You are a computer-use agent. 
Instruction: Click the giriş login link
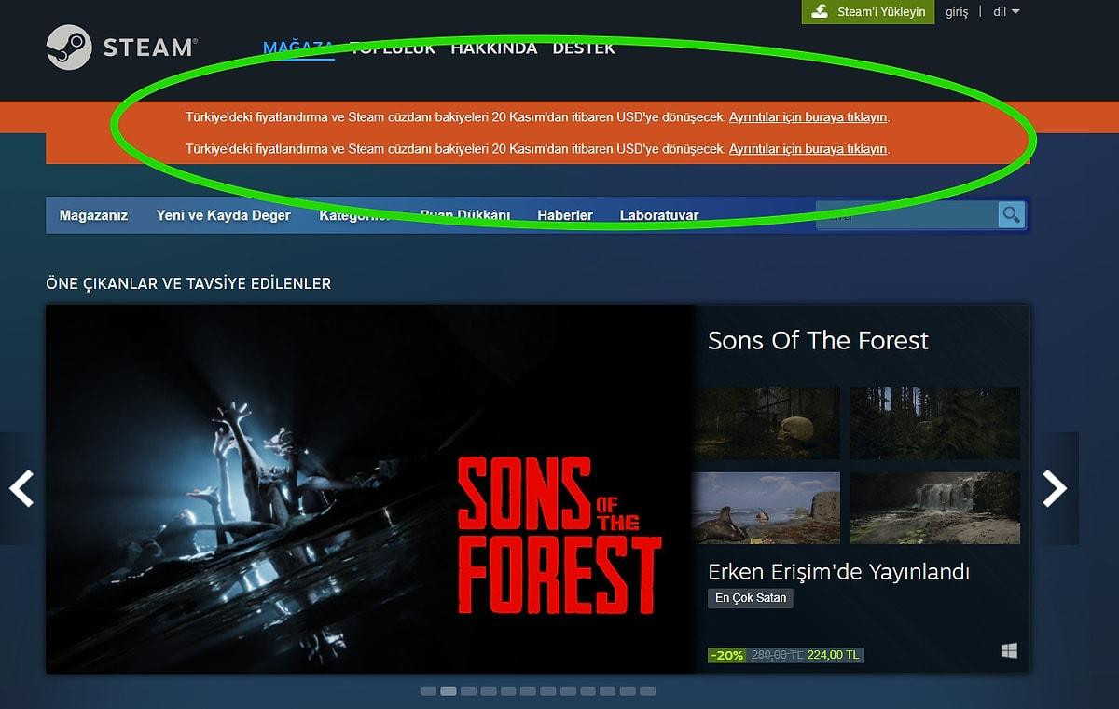[x=957, y=12]
